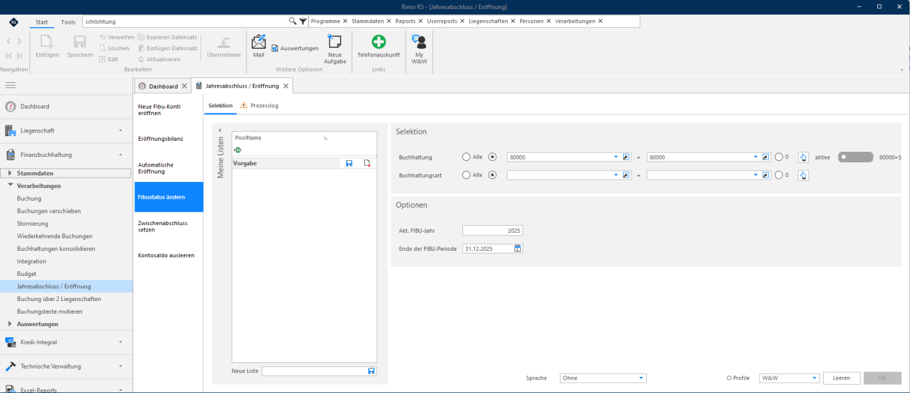Click Aktualisieren in Bearbeiten group

coord(159,59)
